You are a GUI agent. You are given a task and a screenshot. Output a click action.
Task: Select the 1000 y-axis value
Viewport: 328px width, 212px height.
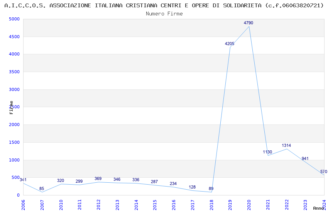14,160
